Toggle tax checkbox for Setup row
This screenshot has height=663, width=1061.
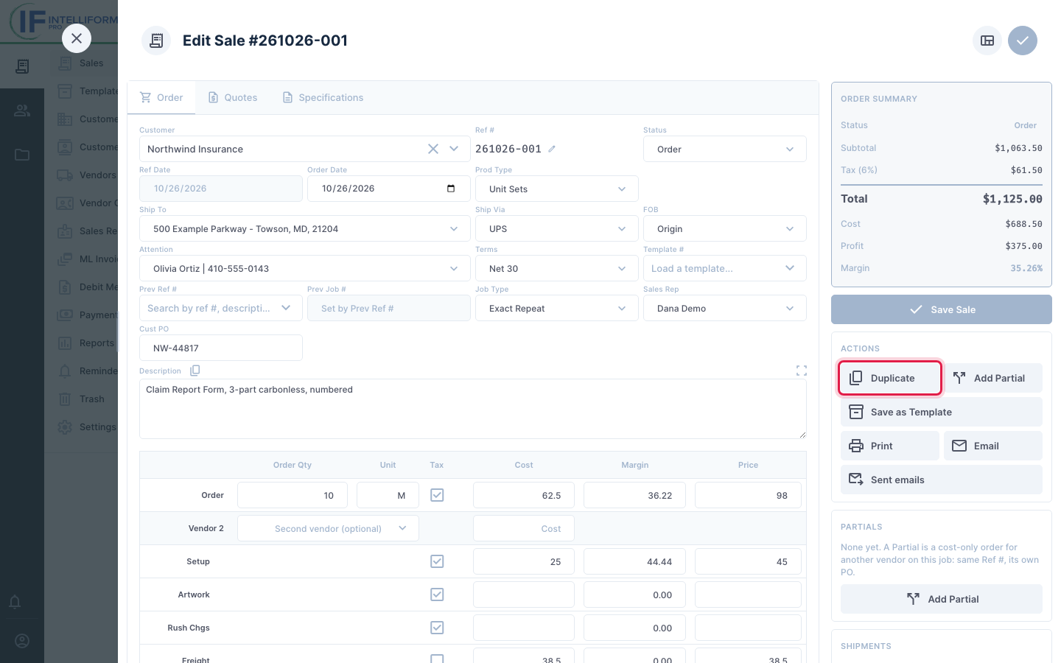(437, 561)
